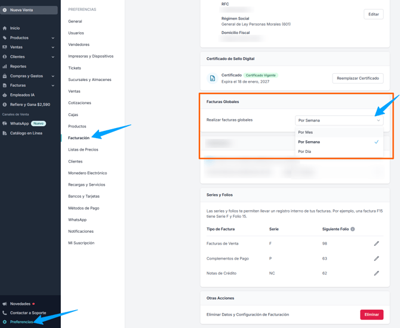Image resolution: width=400 pixels, height=328 pixels.
Task: Click the red Eliminar button
Action: pos(371,314)
